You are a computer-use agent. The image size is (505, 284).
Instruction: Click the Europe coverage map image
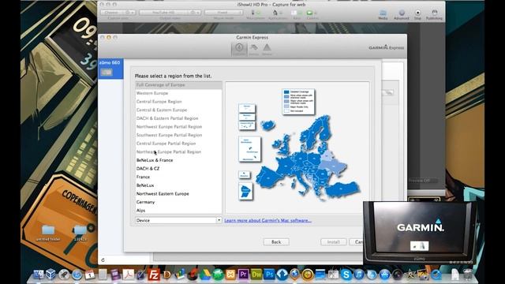pos(297,148)
